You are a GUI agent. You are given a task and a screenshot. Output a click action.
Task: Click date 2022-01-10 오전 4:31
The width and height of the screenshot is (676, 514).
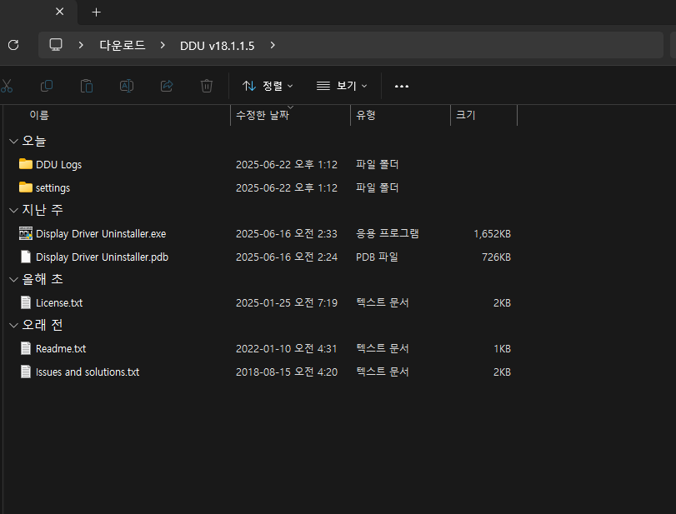tap(286, 348)
